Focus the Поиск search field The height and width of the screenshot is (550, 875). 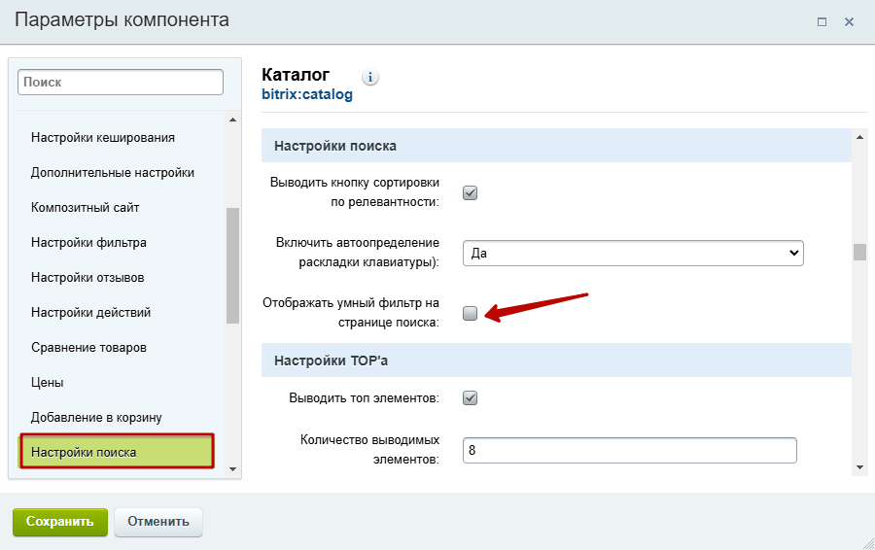tap(121, 82)
